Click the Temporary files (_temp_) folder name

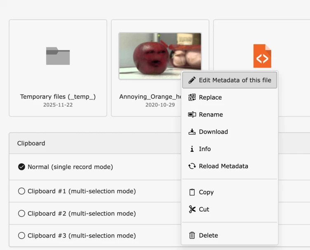pos(58,97)
